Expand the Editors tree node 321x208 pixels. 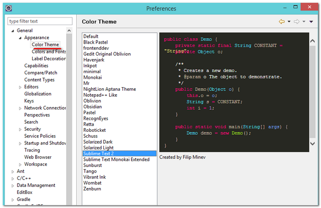pyautogui.click(x=20, y=87)
